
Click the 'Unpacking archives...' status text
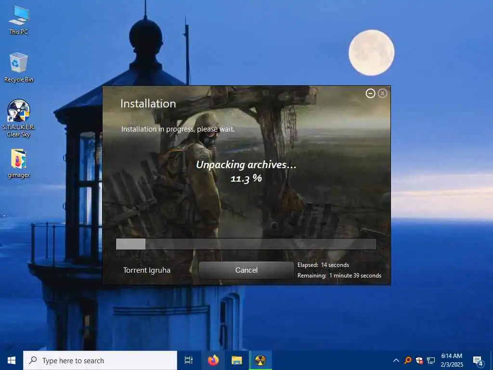point(246,165)
